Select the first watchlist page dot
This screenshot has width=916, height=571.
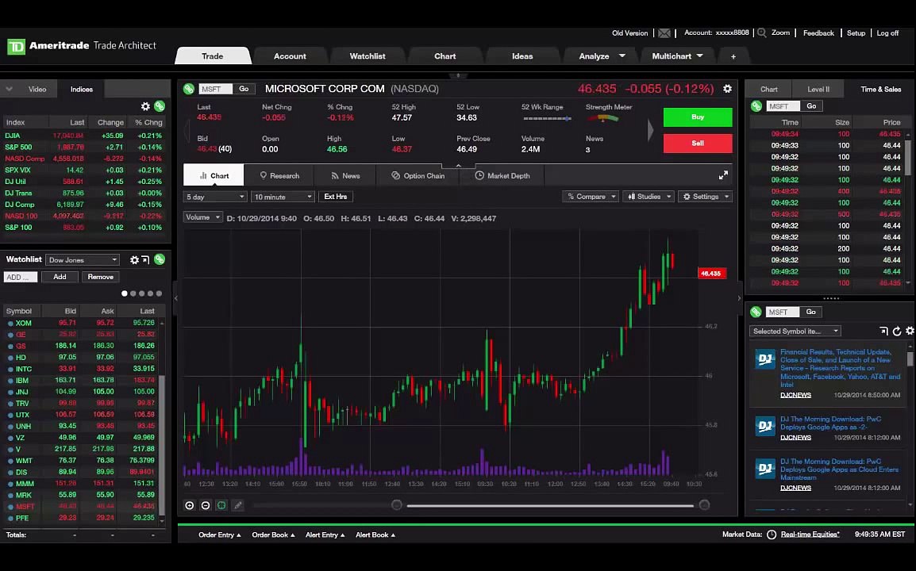click(x=124, y=293)
